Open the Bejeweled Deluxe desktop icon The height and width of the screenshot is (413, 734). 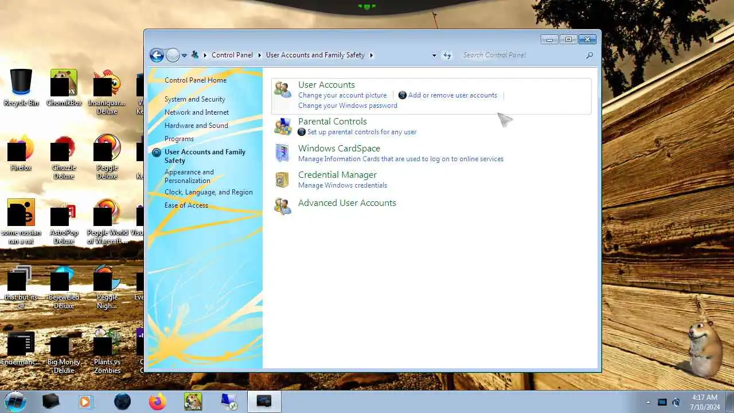click(64, 278)
